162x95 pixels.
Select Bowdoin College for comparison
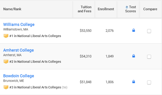pyautogui.click(x=149, y=82)
